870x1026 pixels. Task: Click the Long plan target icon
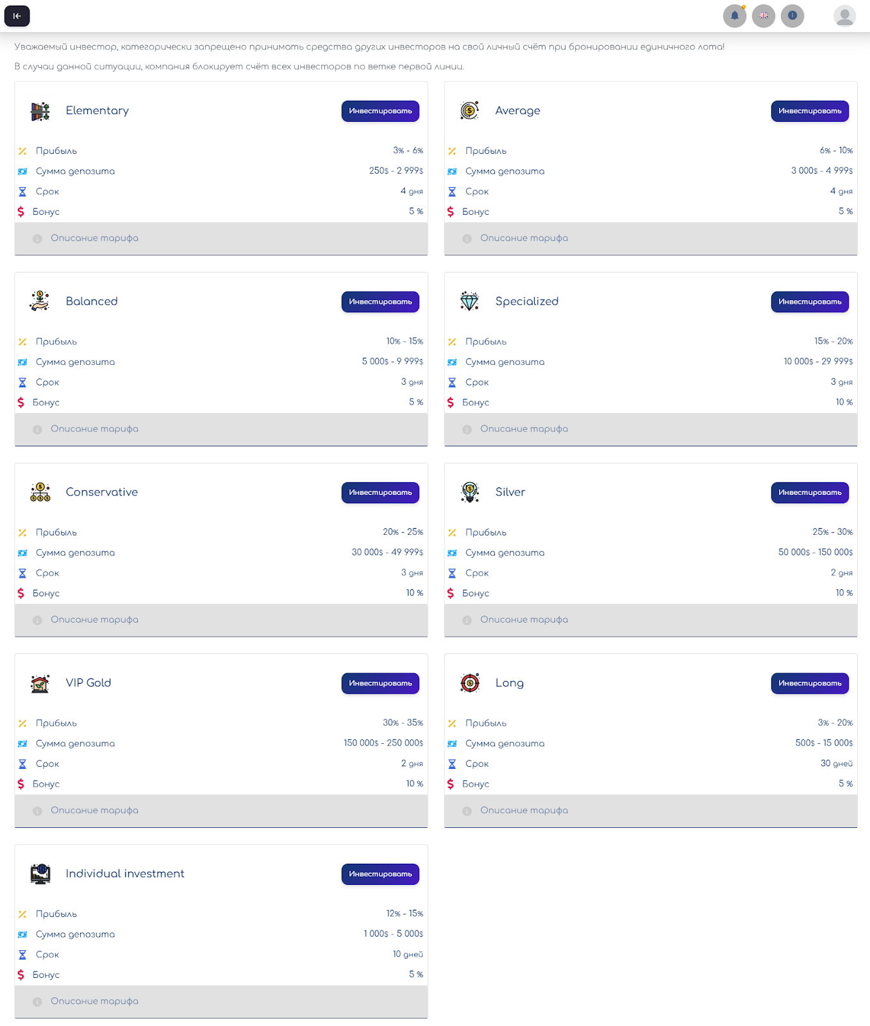(x=470, y=683)
